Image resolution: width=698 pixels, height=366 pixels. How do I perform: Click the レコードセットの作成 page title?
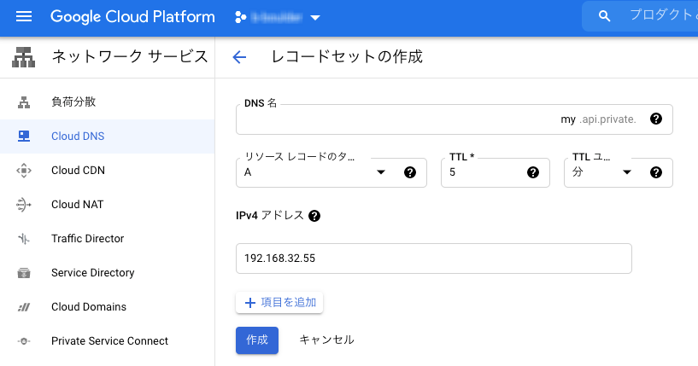tap(347, 57)
